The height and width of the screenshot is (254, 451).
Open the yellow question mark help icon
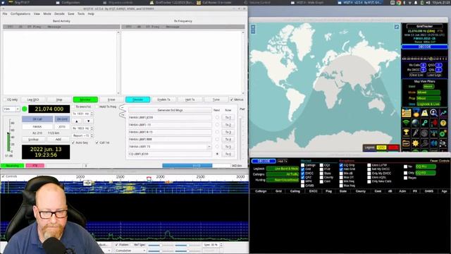point(443,123)
